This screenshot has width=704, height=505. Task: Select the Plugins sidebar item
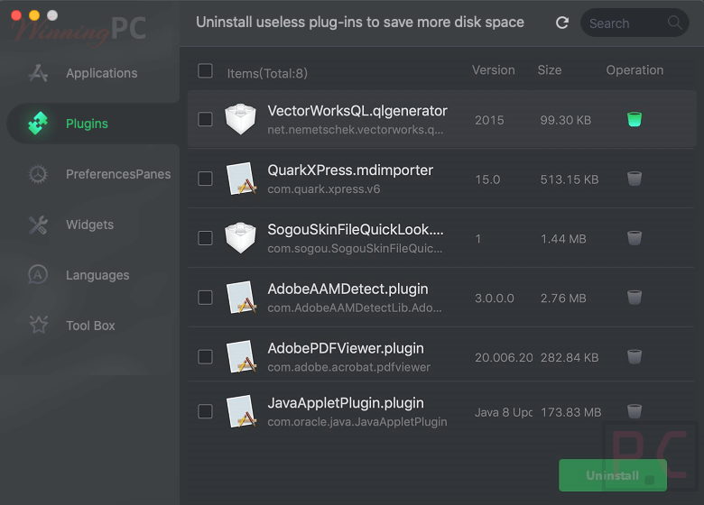point(93,124)
